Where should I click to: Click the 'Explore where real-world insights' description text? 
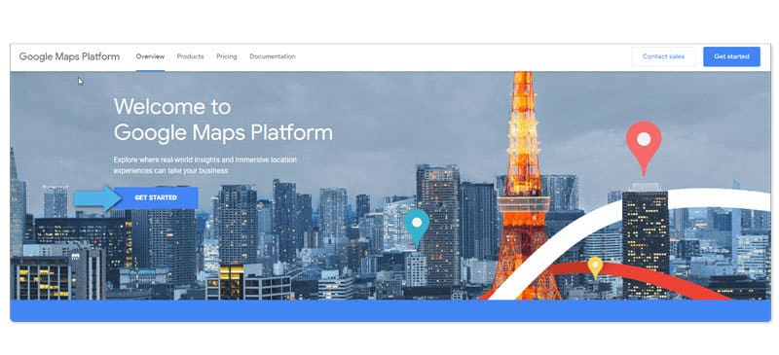pos(204,165)
